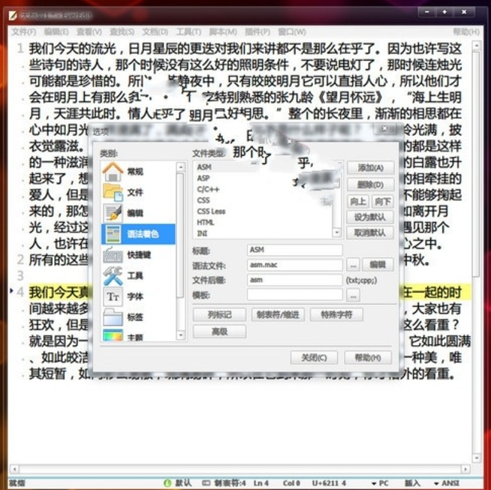Viewport: 491px width, 490px height.
Task: Browse for a template with the ... button
Action: click(353, 295)
